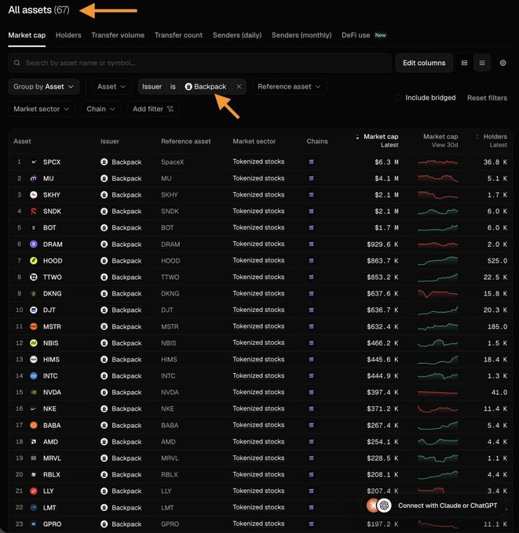
Task: Open the Asset filter dropdown
Action: coord(111,87)
